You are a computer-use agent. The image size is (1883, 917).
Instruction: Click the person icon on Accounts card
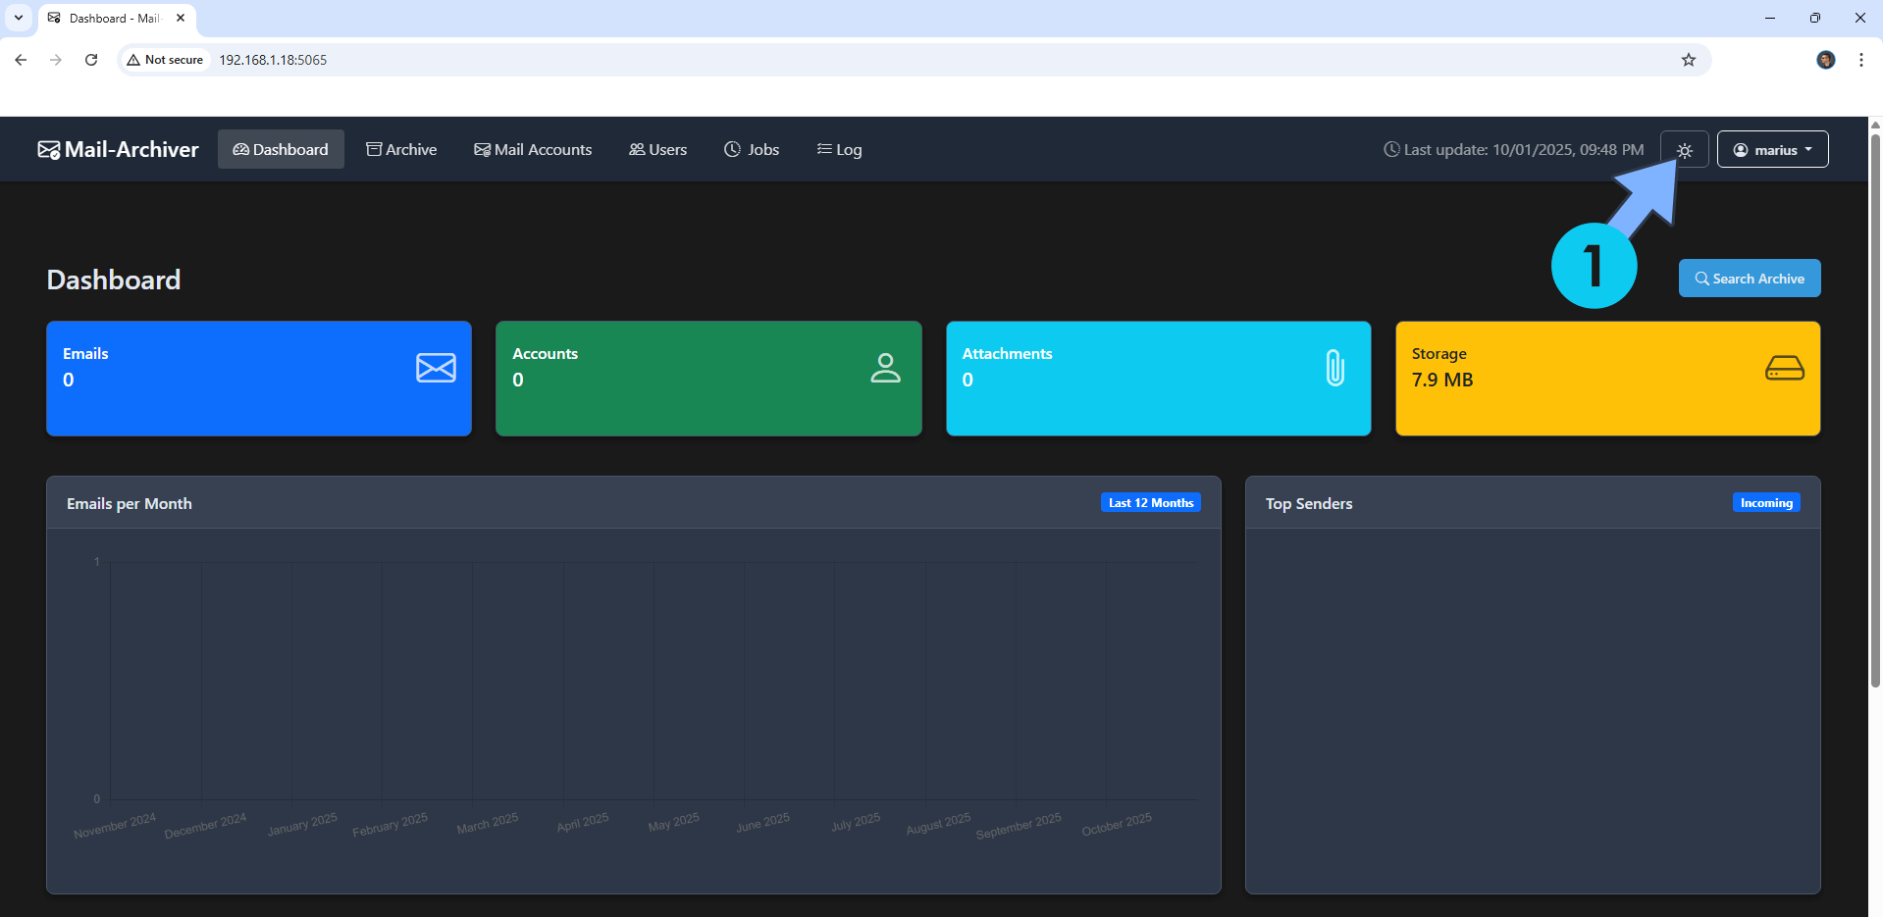[885, 368]
